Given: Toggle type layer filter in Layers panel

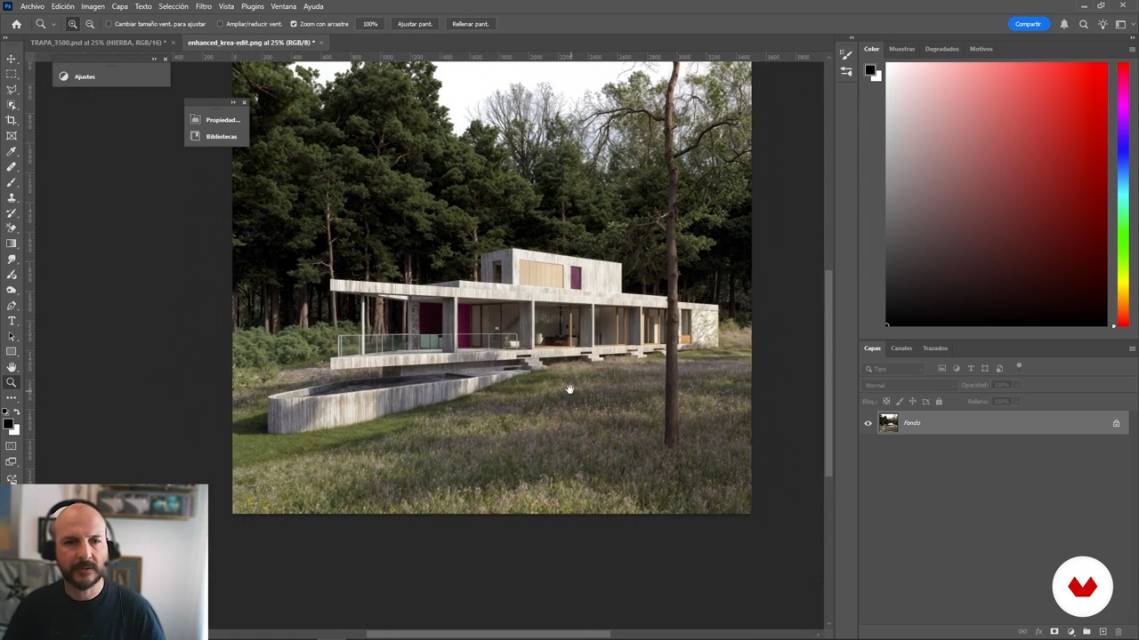Looking at the screenshot, I should pyautogui.click(x=971, y=368).
